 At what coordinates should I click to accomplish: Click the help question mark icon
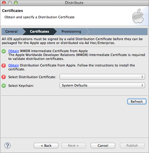pyautogui.click(x=7, y=146)
